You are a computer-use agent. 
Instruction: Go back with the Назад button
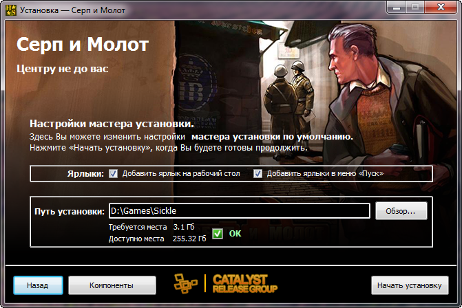[x=38, y=285]
